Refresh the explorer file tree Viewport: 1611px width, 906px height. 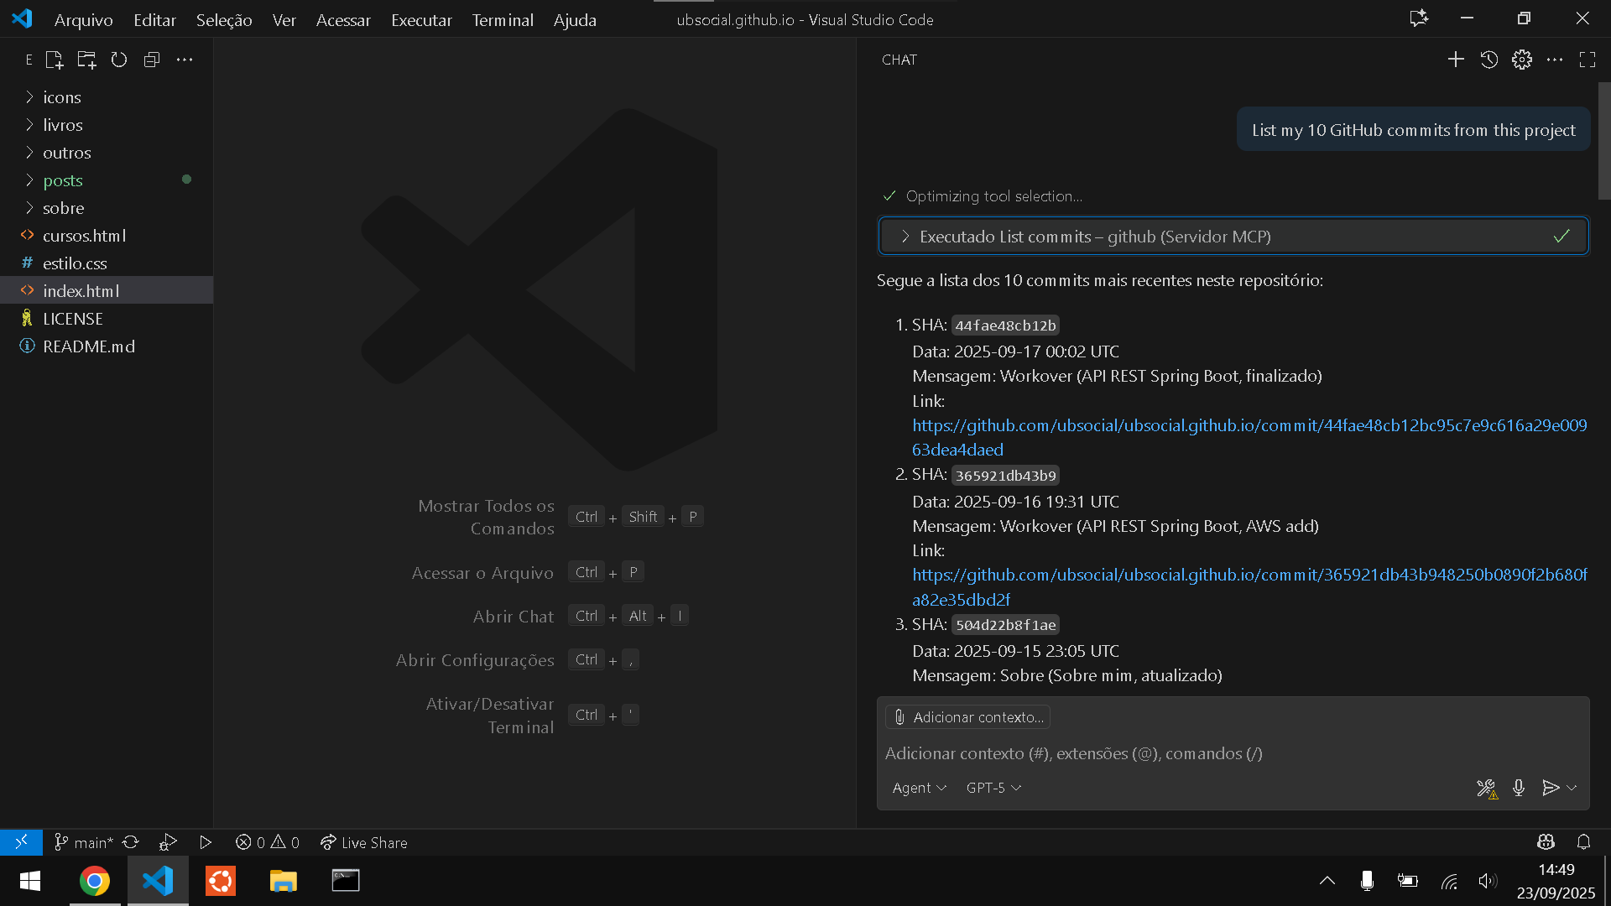coord(119,60)
